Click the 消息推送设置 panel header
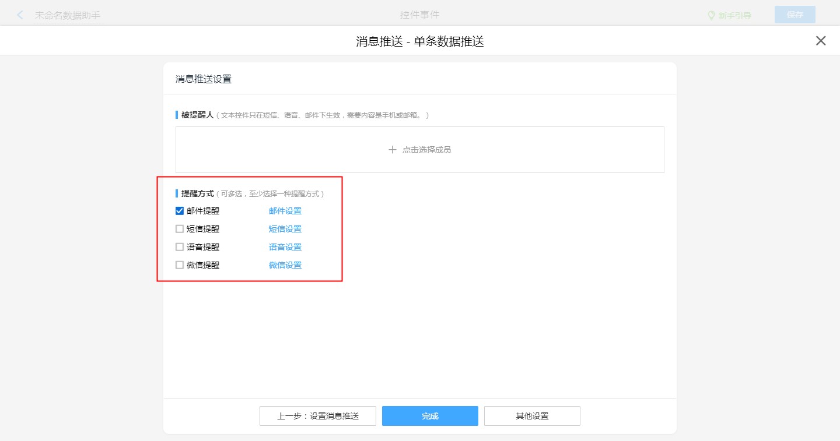The height and width of the screenshot is (441, 840). pos(204,79)
